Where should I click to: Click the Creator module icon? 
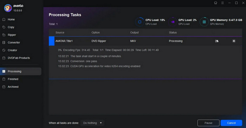4,50
